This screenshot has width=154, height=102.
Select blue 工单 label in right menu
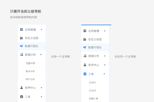pyautogui.click(x=91, y=74)
